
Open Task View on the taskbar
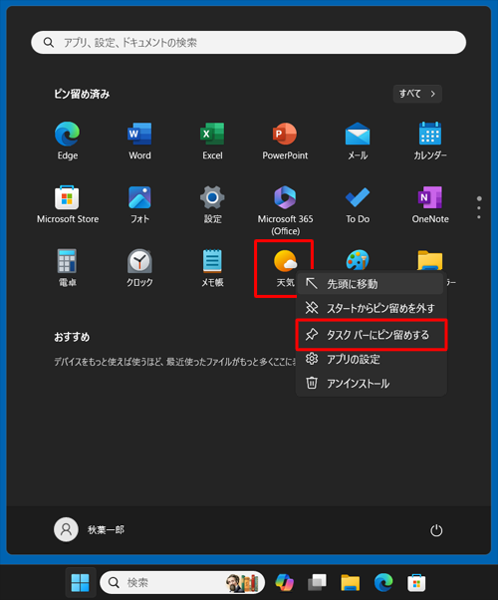tap(317, 582)
